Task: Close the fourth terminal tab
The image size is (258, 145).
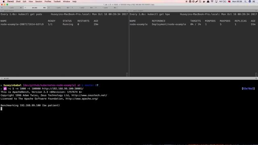Action: (73, 8)
